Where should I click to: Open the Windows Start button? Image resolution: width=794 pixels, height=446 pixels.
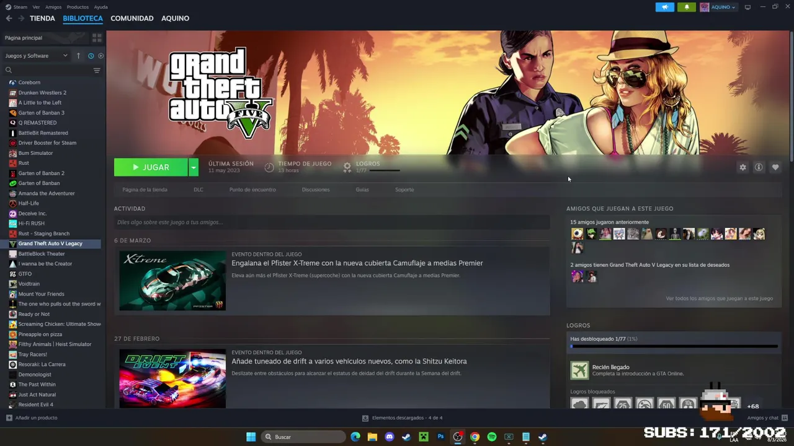pyautogui.click(x=251, y=437)
